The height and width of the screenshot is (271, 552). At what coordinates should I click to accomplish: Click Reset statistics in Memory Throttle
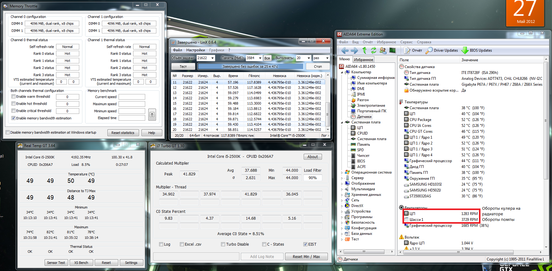coord(123,133)
